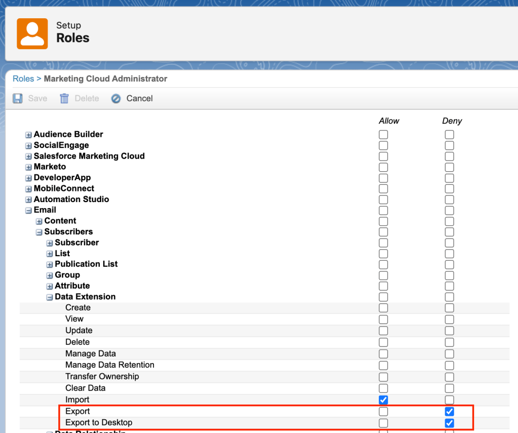Image resolution: width=518 pixels, height=433 pixels.
Task: Select the Transfer Ownership row label
Action: (96, 376)
